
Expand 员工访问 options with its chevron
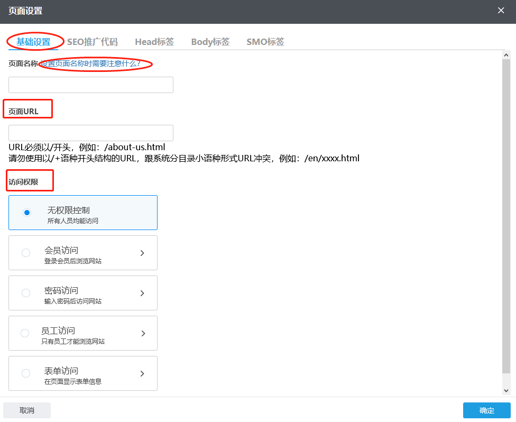142,333
